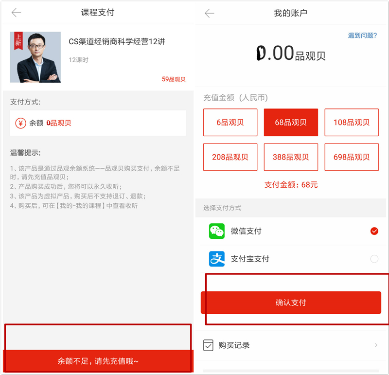
Task: Tap the 温馨提示: heading
Action: [x=25, y=153]
